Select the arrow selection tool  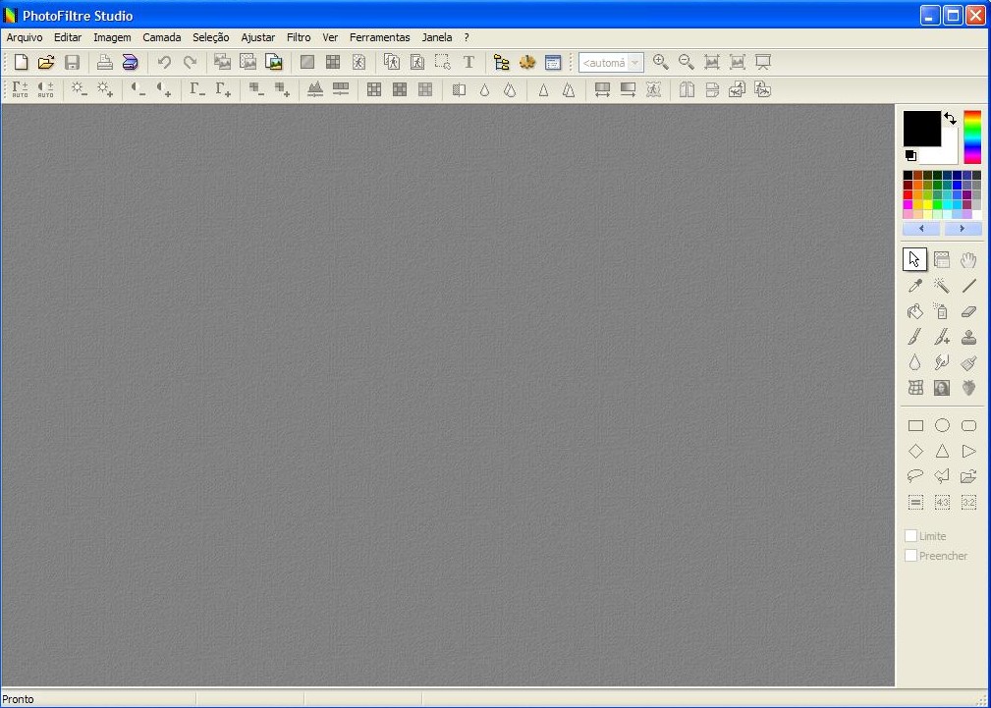tap(914, 259)
